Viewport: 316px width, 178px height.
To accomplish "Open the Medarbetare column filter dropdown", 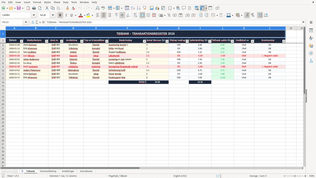I will point(47,41).
